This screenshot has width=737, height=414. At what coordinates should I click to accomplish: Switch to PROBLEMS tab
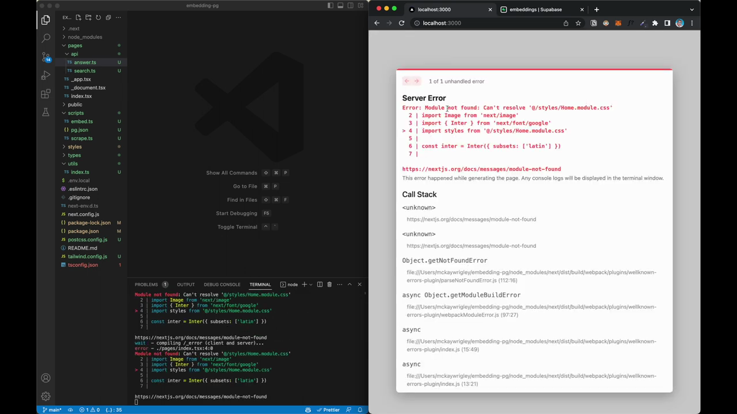point(146,284)
